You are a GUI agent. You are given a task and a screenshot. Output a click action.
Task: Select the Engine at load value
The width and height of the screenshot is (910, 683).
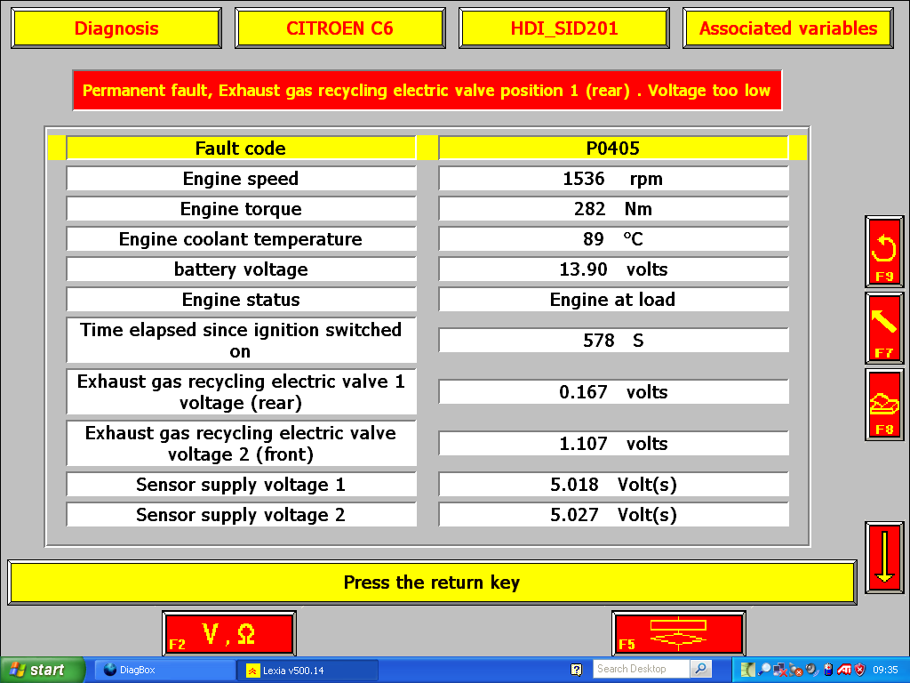click(613, 299)
